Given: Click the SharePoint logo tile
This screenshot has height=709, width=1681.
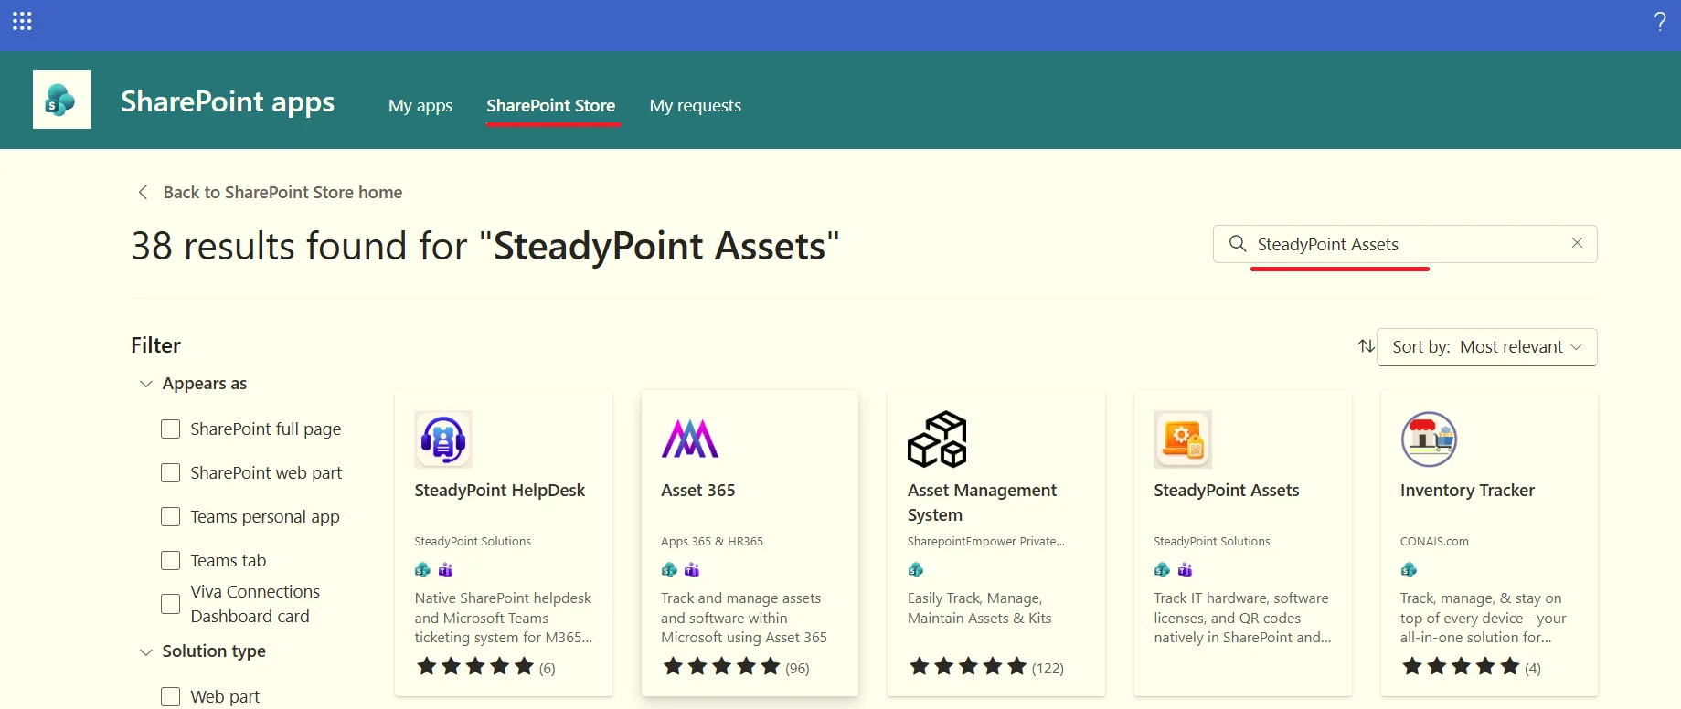Looking at the screenshot, I should pos(62,100).
